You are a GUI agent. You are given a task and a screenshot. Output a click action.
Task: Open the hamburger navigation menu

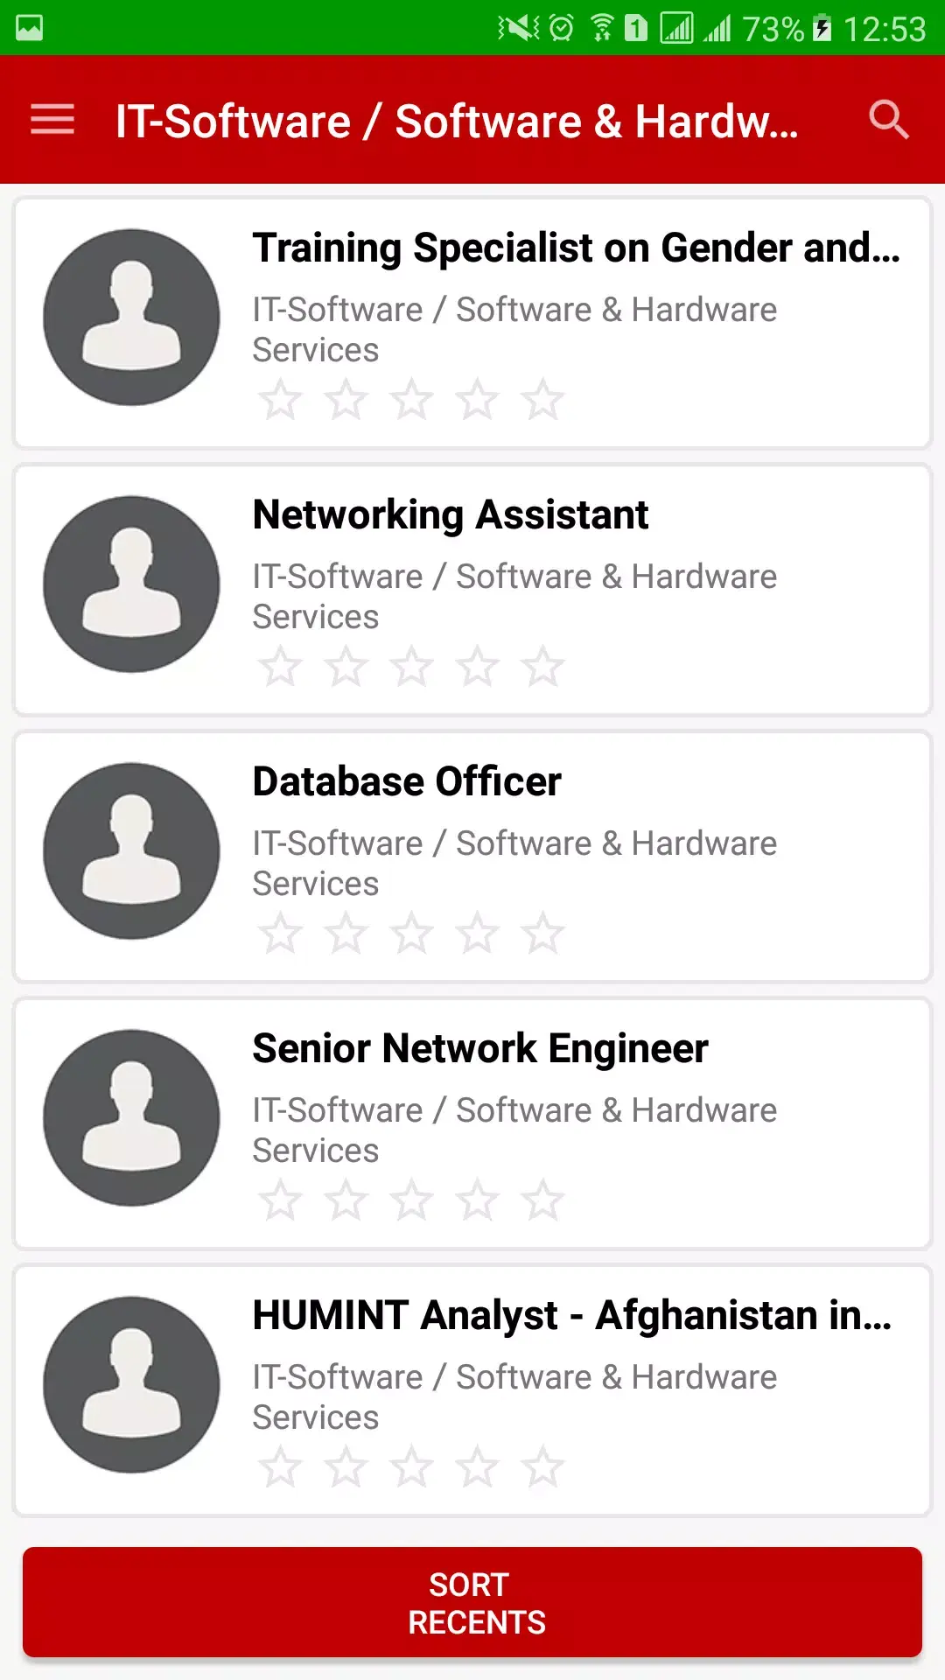pyautogui.click(x=52, y=120)
